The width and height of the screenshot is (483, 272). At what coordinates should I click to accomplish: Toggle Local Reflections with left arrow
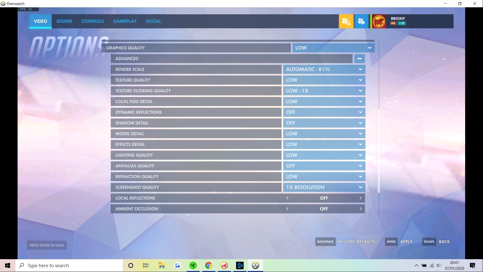287,198
